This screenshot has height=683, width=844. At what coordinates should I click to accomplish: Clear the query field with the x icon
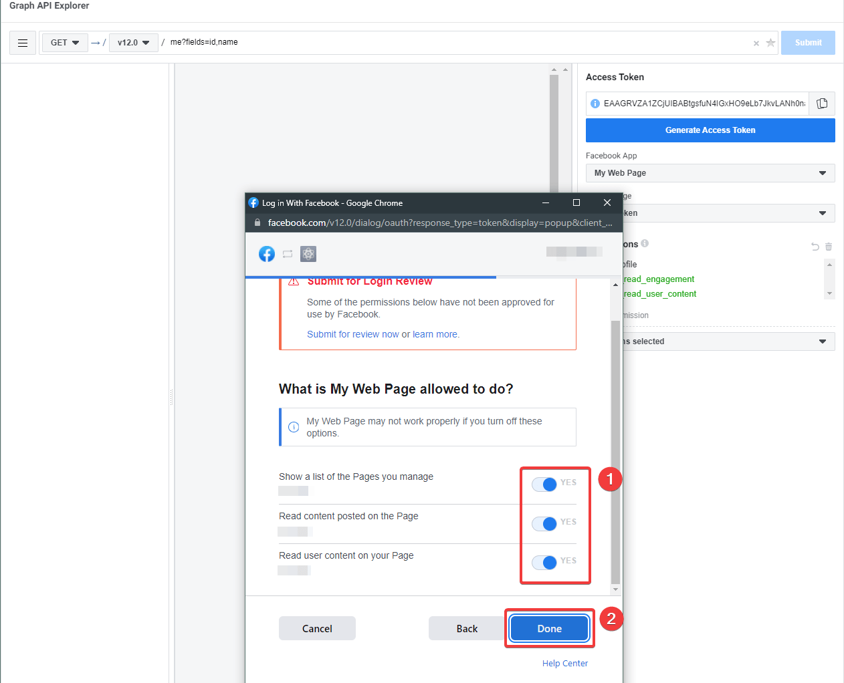point(756,43)
